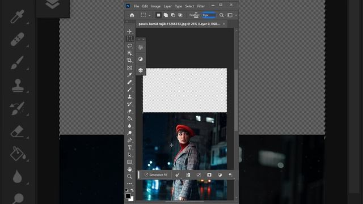Click the contextual task bar drag handle
This screenshot has height=204, width=363.
[x=138, y=175]
